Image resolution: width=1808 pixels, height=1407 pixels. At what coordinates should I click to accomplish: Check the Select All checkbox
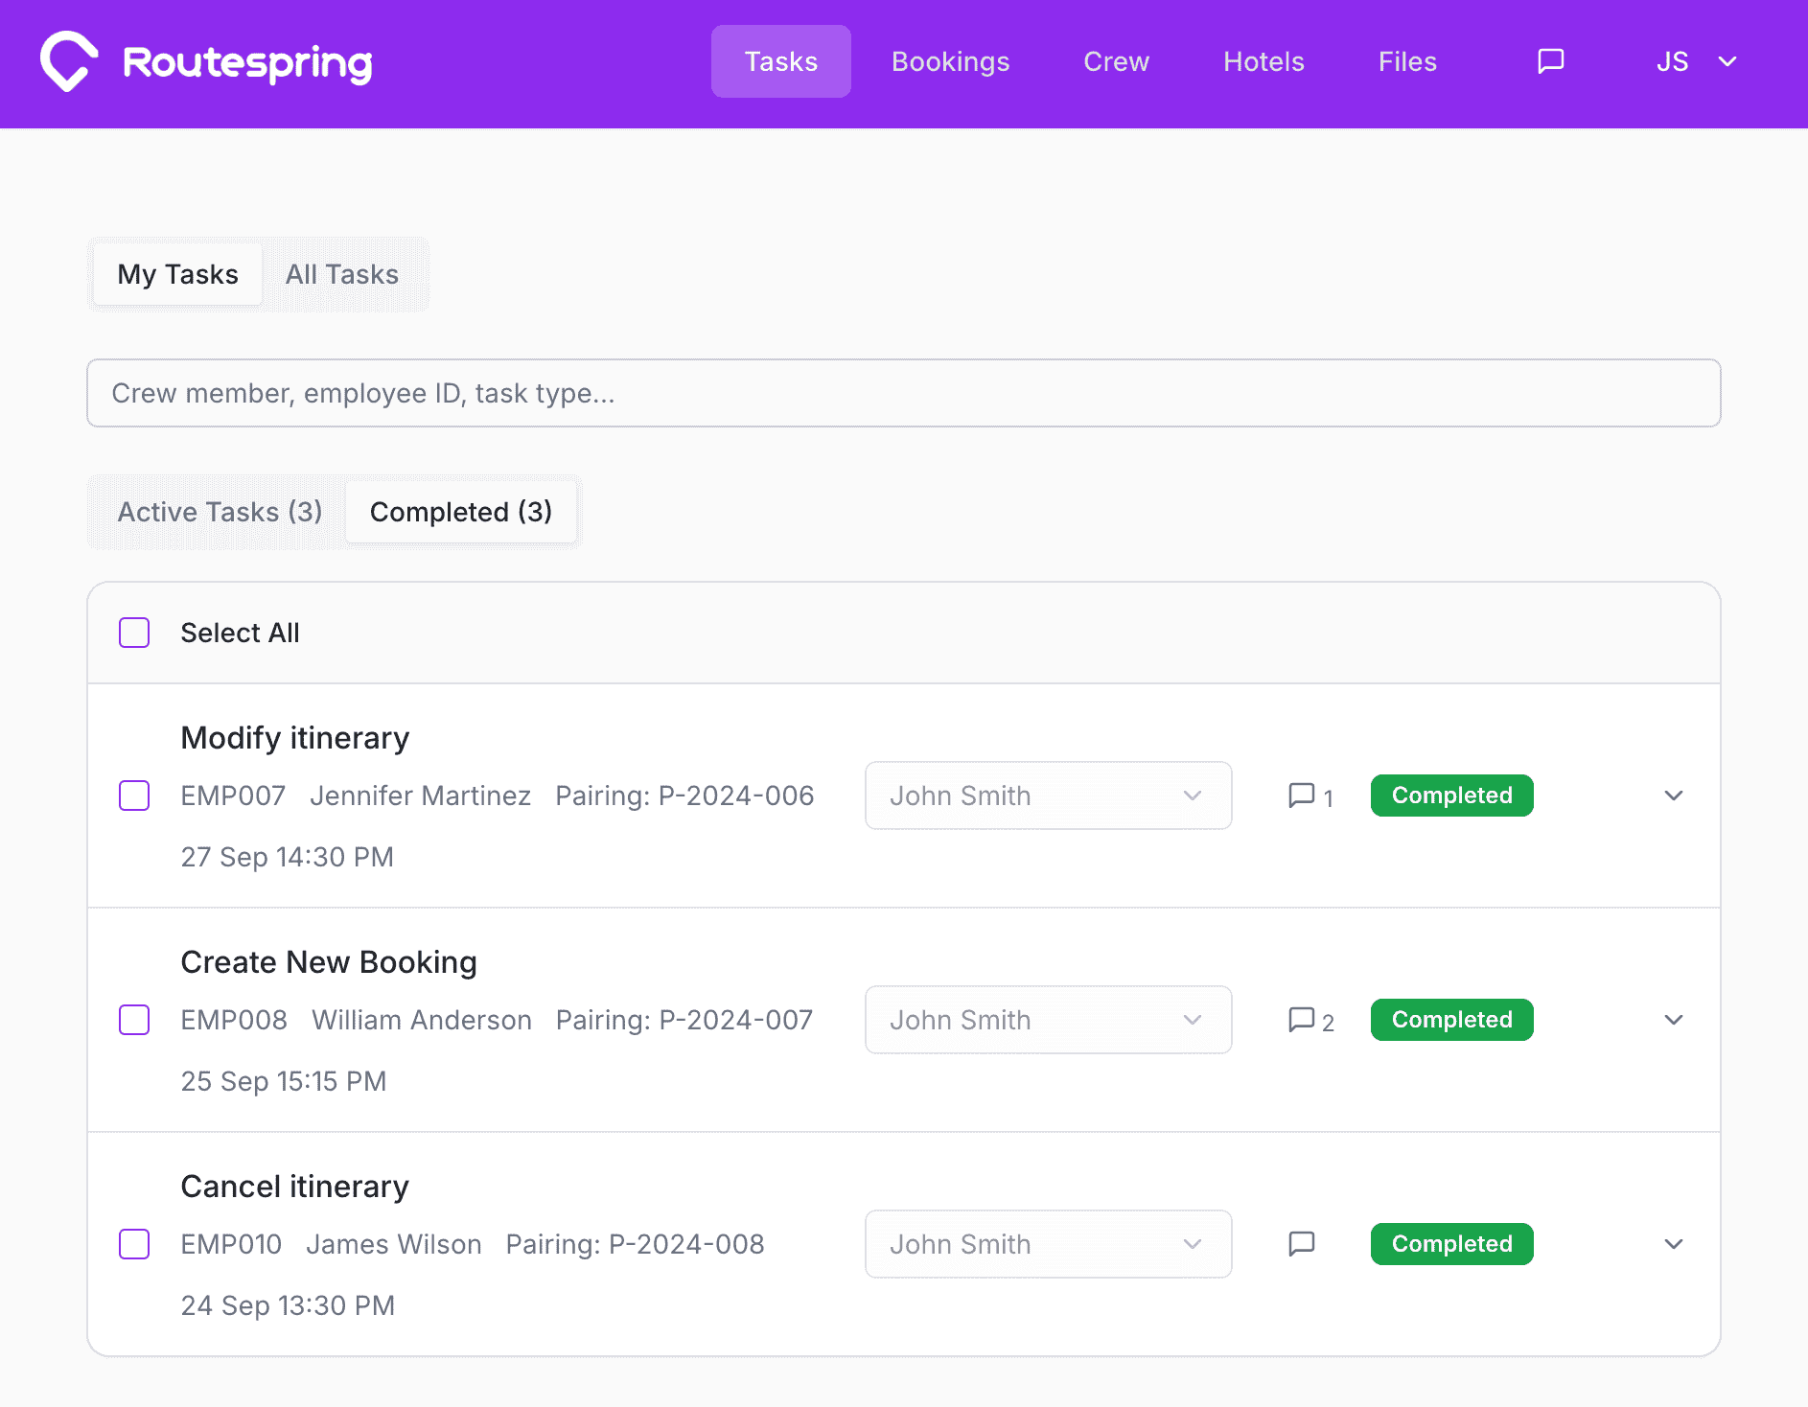click(x=134, y=633)
